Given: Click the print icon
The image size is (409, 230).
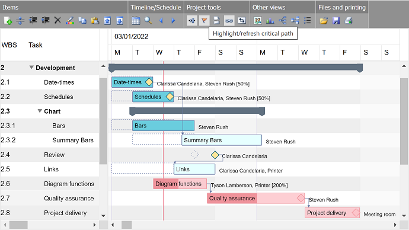Looking at the screenshot, I should [x=349, y=21].
